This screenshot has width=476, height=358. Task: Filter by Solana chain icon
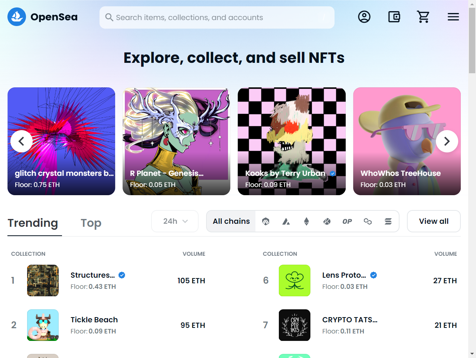coord(388,222)
